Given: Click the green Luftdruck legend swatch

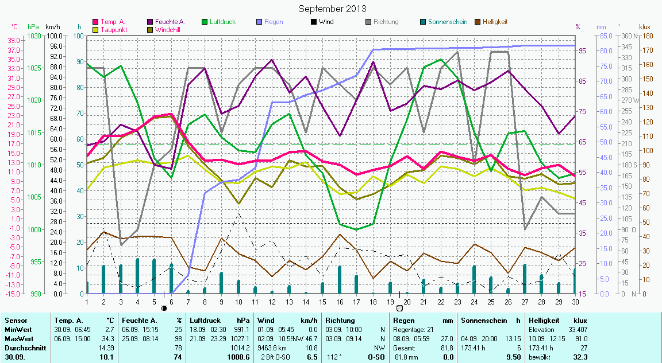Looking at the screenshot, I should 205,22.
